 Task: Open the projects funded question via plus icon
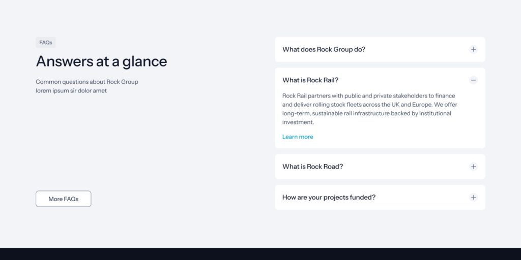coord(473,198)
